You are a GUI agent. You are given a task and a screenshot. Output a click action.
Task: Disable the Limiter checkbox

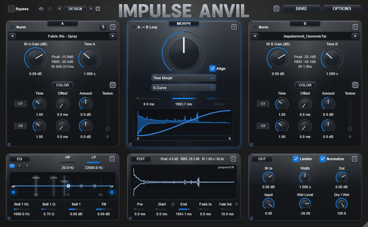click(296, 159)
